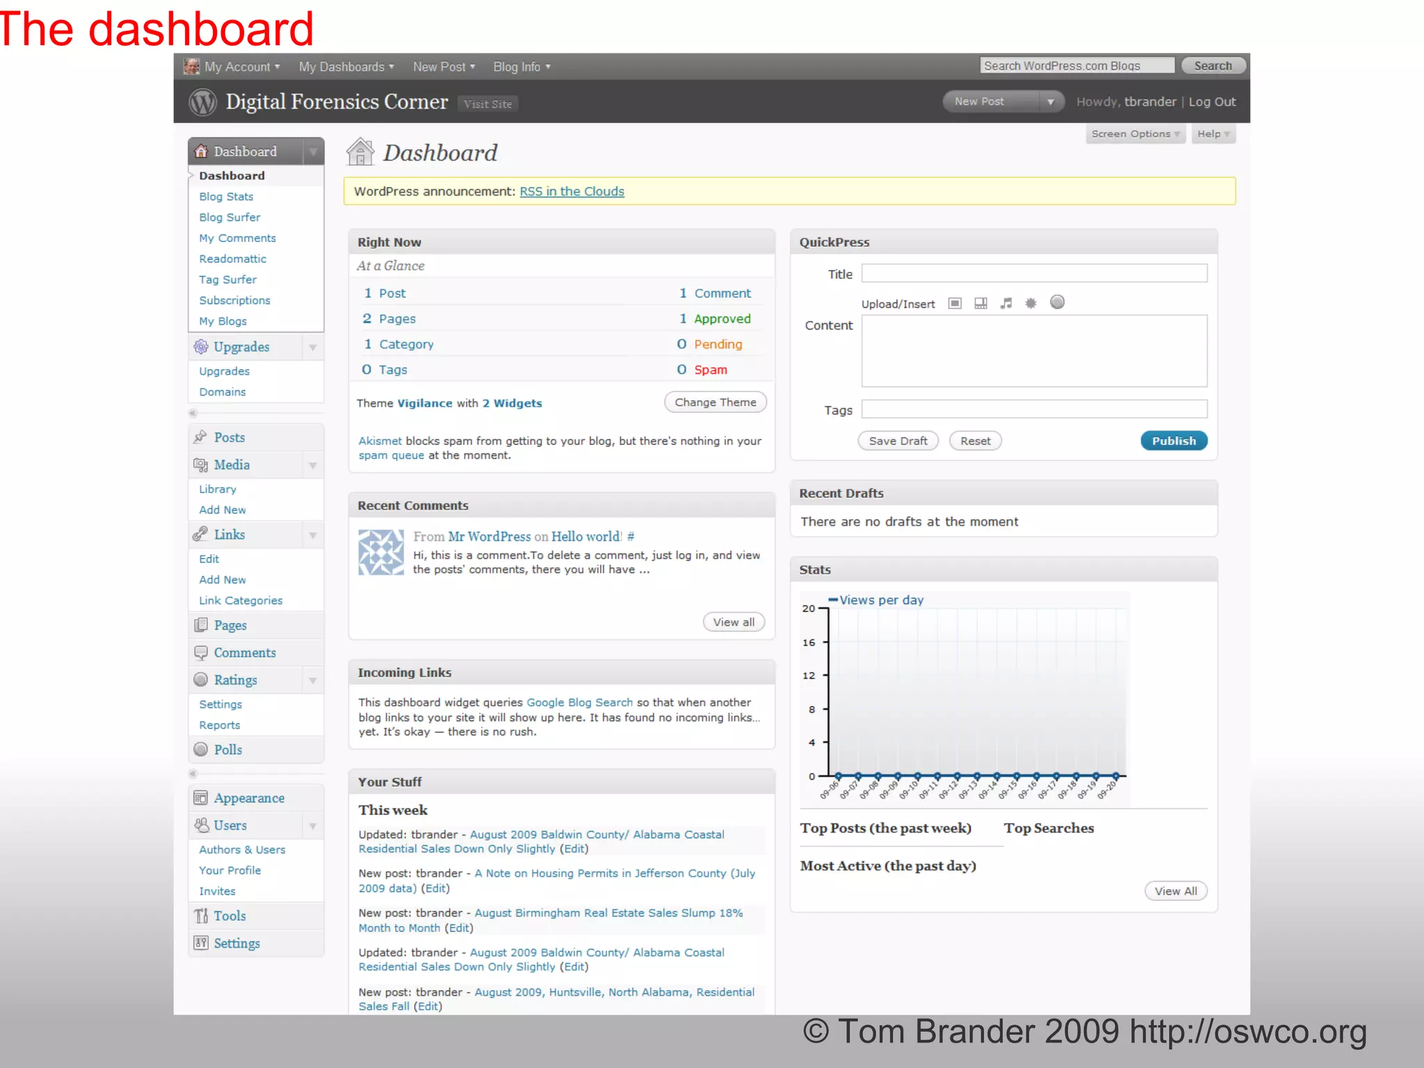Open My Comments in sidebar
The image size is (1424, 1068).
coord(237,238)
